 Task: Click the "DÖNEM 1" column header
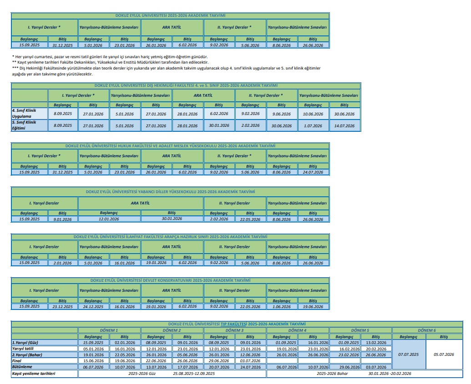tap(109, 330)
